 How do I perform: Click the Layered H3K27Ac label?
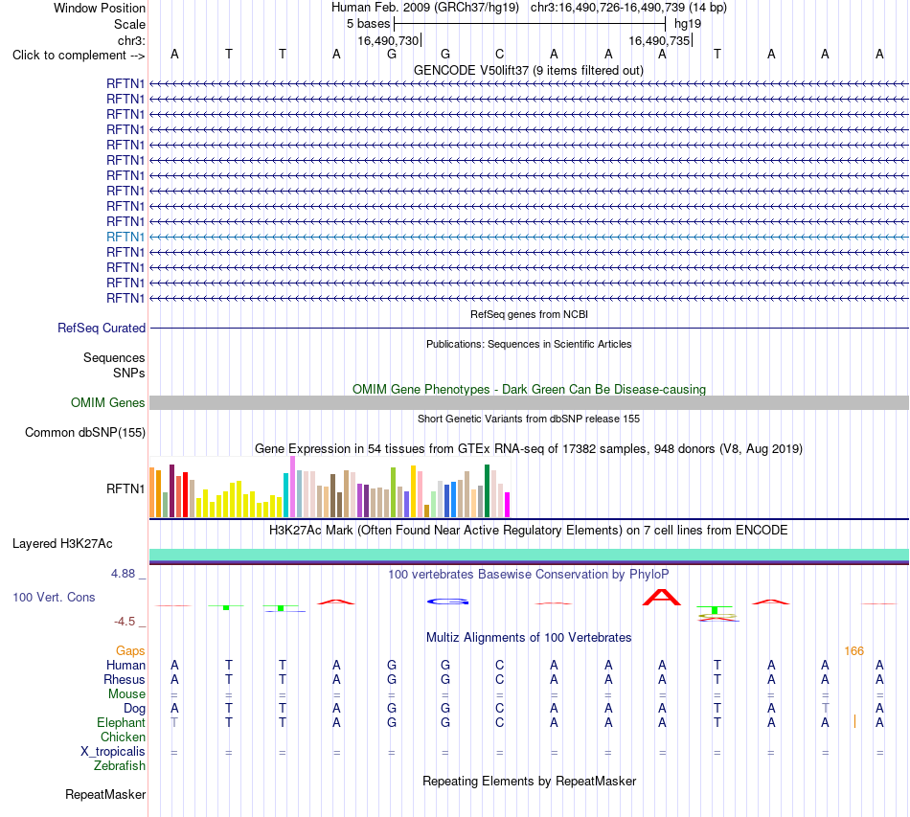pos(62,544)
